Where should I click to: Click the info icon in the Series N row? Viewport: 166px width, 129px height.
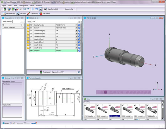(79, 28)
